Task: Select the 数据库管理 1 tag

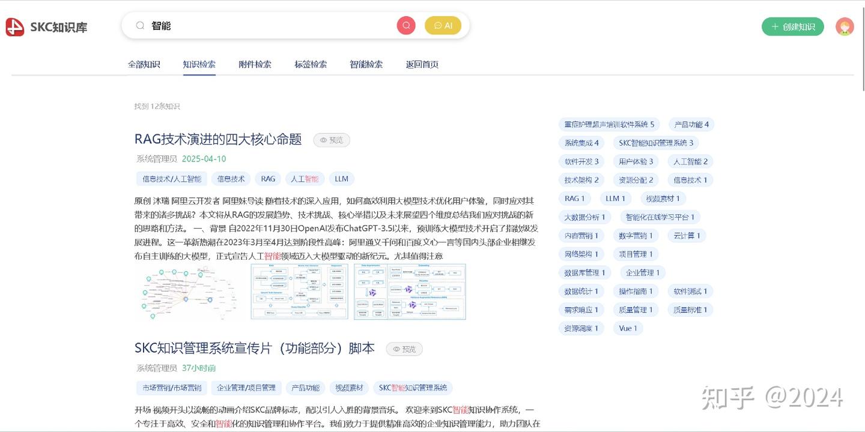Action: [585, 273]
